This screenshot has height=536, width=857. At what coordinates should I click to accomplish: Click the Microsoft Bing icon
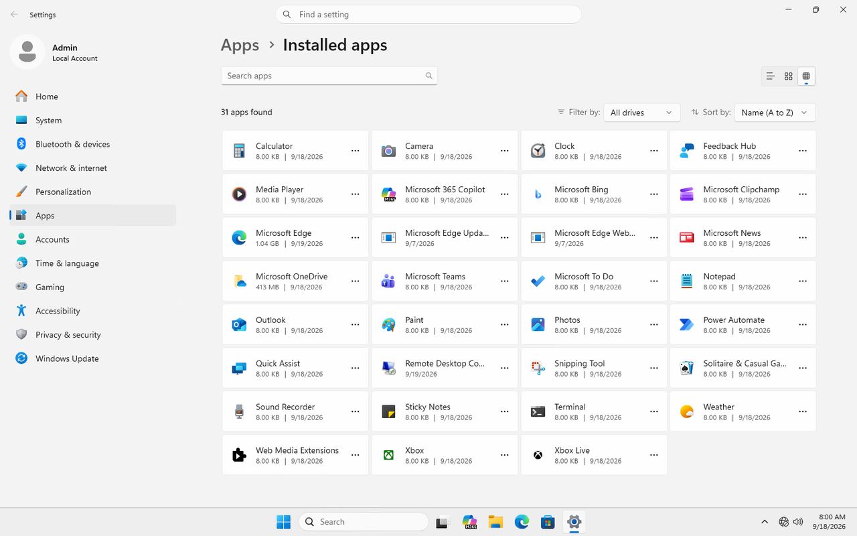[x=538, y=194]
